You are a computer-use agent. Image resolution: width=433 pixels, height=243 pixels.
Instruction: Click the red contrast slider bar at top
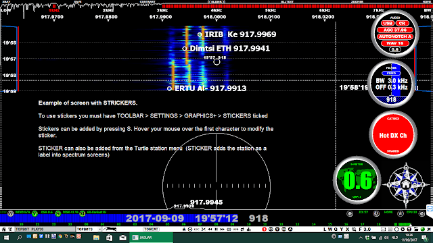click(x=297, y=6)
